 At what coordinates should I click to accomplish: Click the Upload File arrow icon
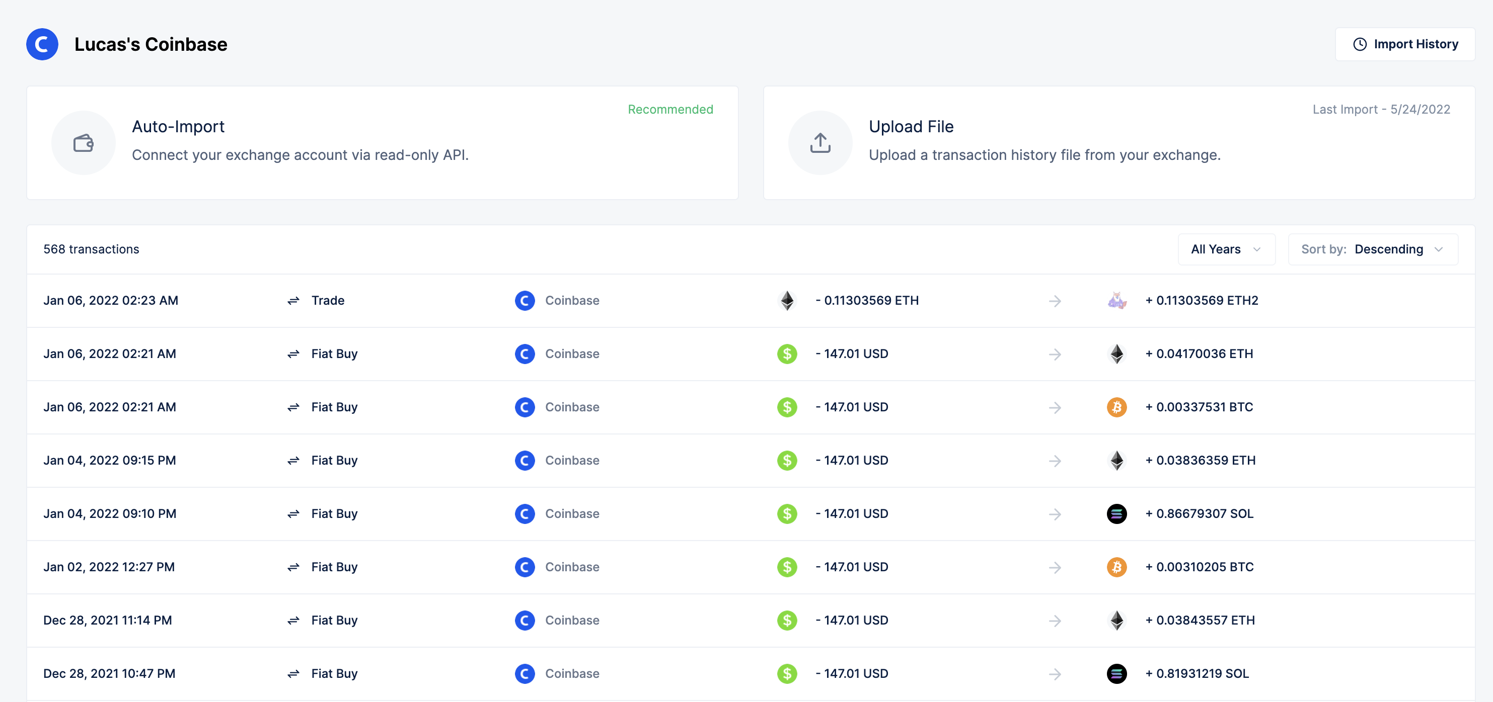point(820,142)
